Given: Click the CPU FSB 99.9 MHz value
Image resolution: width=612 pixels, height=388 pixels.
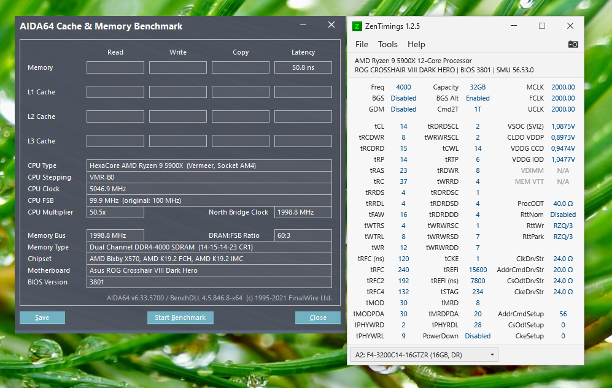Looking at the screenshot, I should (209, 200).
